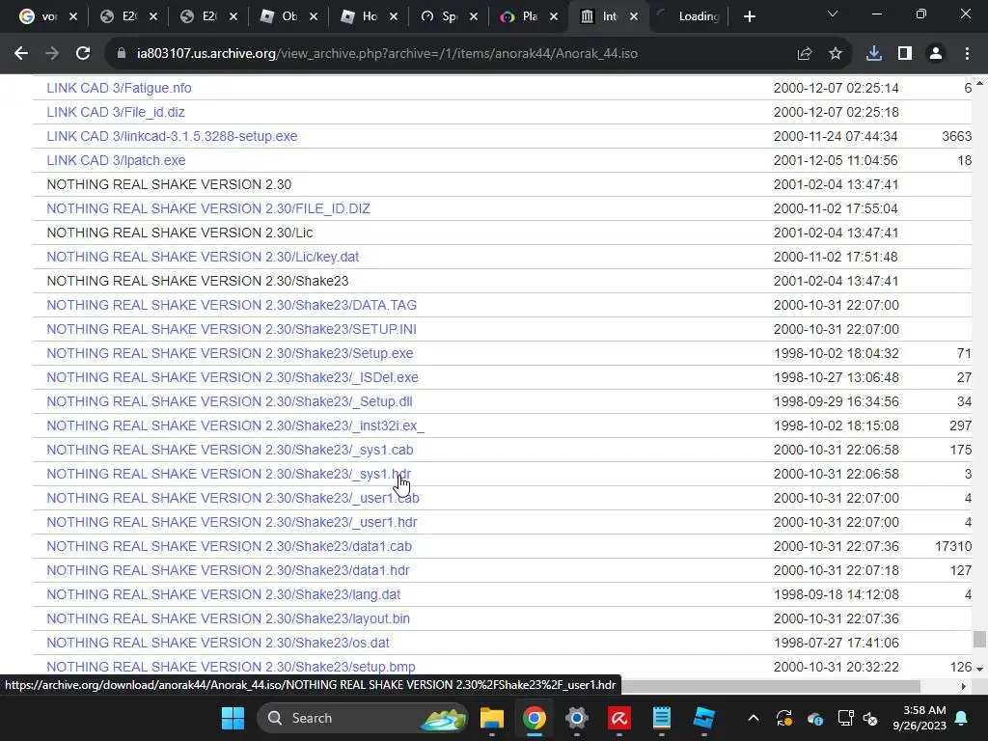Viewport: 988px width, 741px height.
Task: Toggle Chrome side panel
Action: click(x=905, y=54)
